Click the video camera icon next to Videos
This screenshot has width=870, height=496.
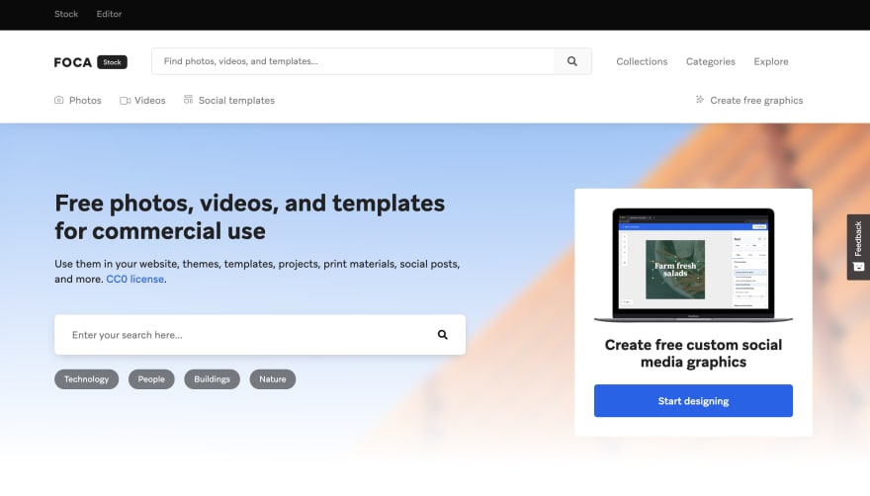pyautogui.click(x=125, y=101)
